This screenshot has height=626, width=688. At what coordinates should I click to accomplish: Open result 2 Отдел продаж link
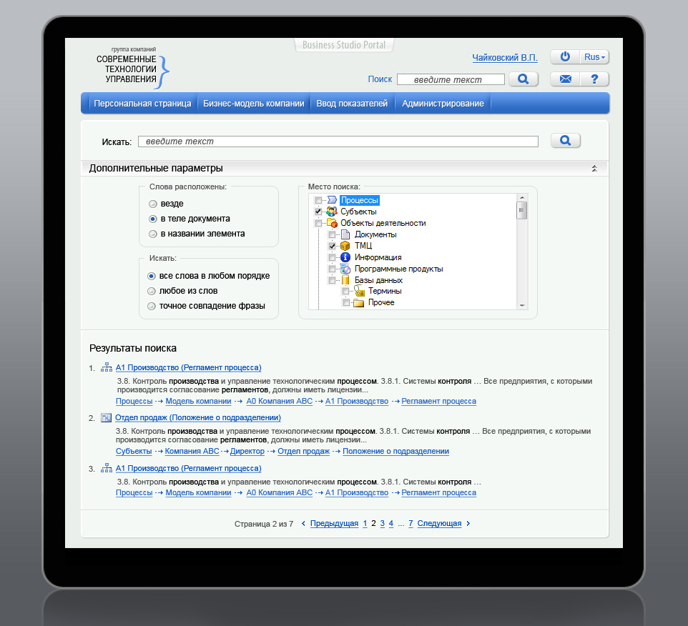(198, 417)
